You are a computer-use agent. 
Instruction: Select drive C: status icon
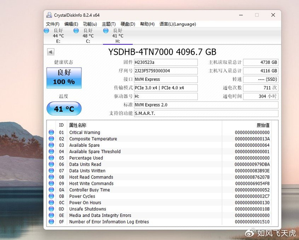click(x=76, y=31)
